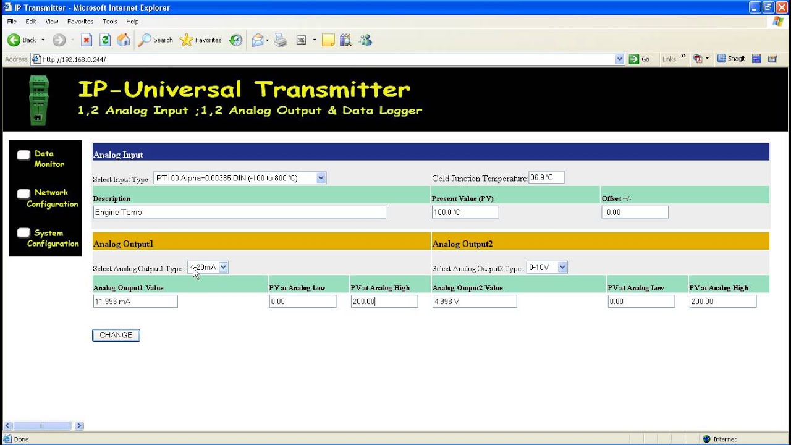This screenshot has width=791, height=445.
Task: Click the Adobe PDF toolbar icon
Action: pos(698,59)
